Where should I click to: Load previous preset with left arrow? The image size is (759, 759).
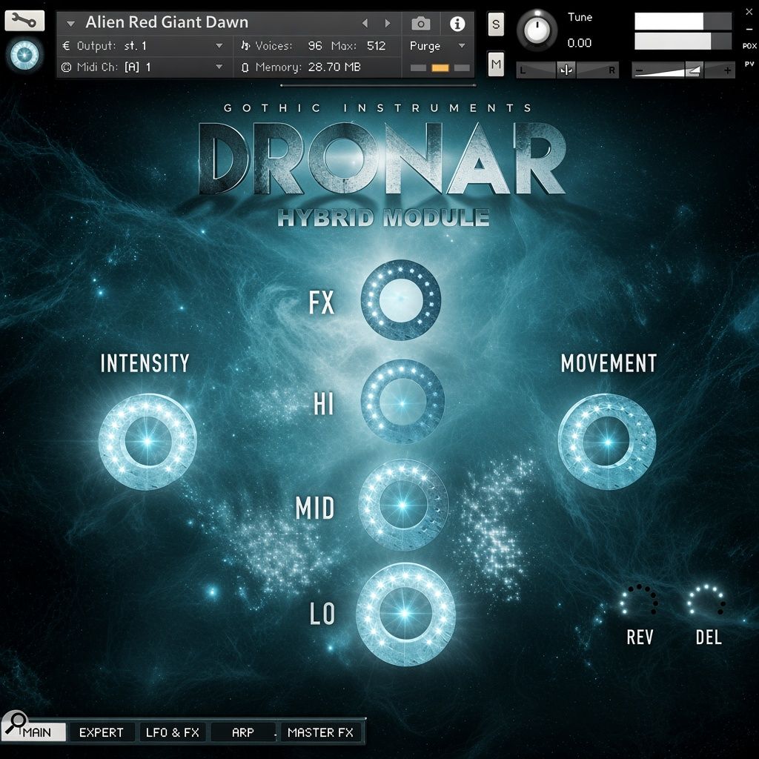(x=365, y=23)
